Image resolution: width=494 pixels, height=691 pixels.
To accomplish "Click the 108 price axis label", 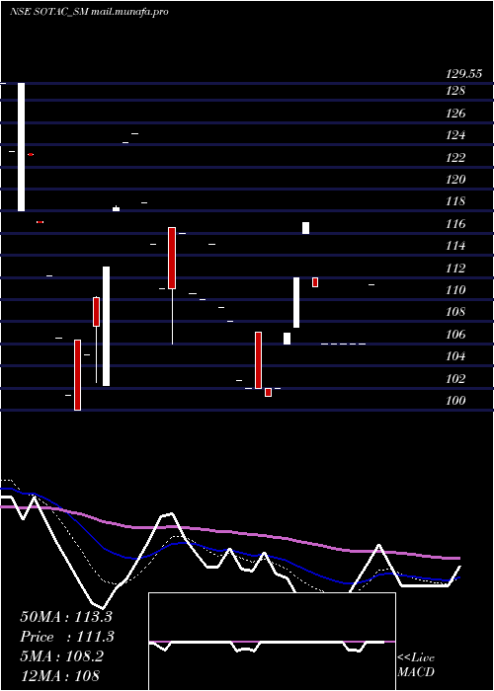I will tap(455, 312).
